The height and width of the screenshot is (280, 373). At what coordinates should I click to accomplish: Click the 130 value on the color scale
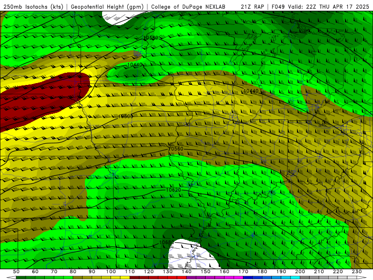[168, 272]
